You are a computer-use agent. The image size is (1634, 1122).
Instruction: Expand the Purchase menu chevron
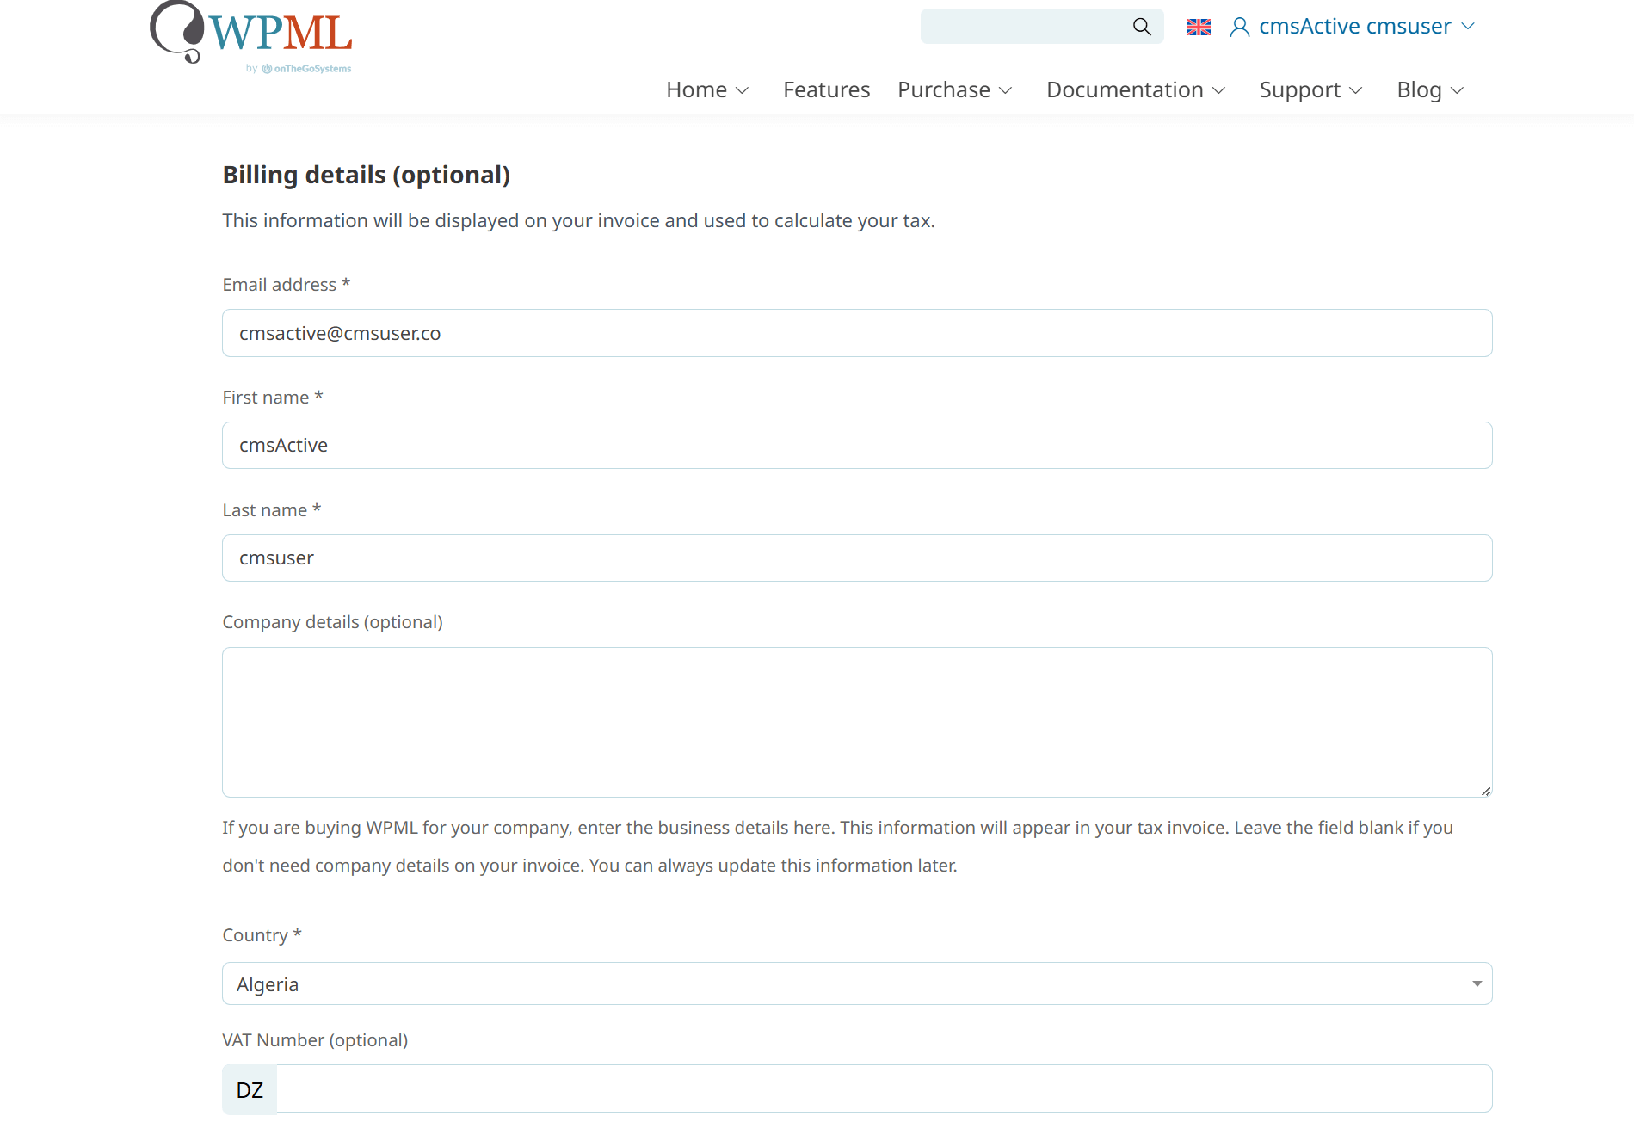(1005, 90)
